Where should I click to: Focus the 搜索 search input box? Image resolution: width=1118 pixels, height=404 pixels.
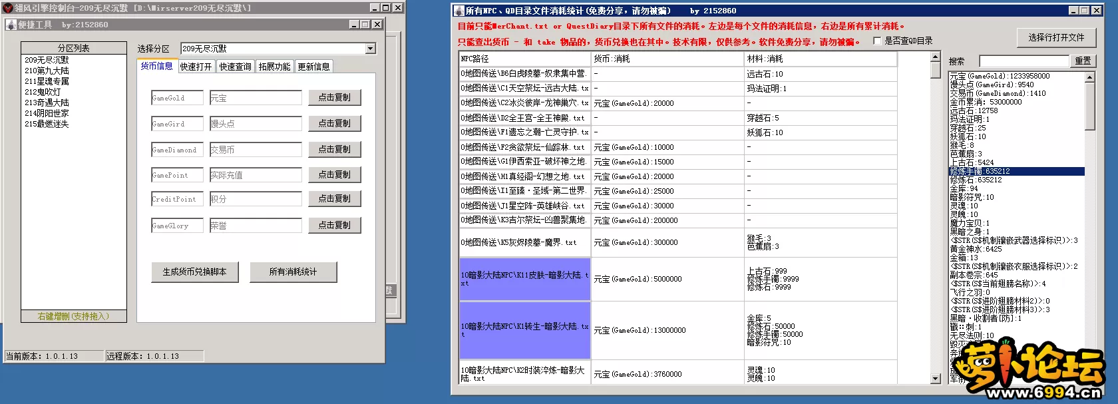pyautogui.click(x=1024, y=61)
